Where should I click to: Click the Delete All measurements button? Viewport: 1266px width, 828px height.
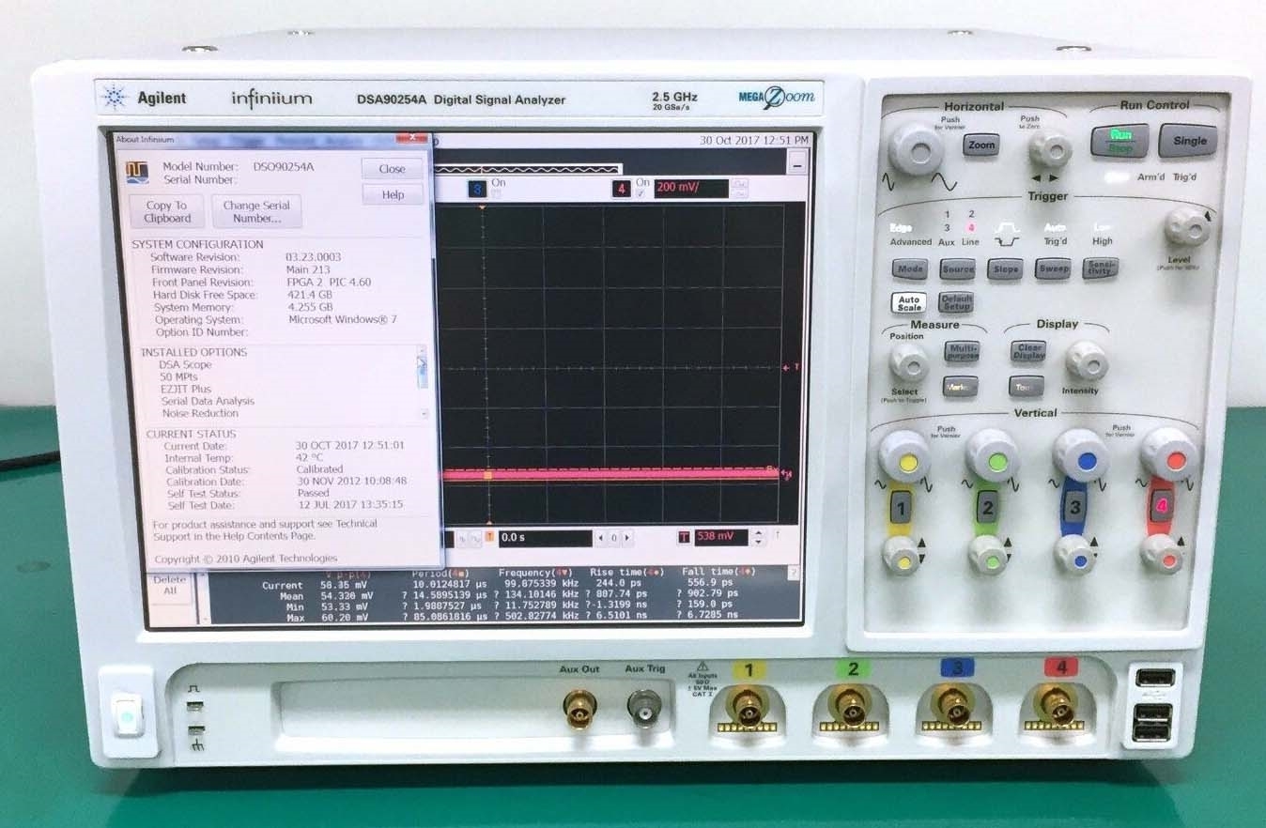[169, 585]
